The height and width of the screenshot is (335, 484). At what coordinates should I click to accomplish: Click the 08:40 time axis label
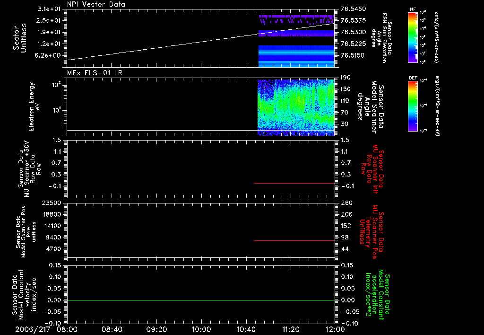click(112, 329)
